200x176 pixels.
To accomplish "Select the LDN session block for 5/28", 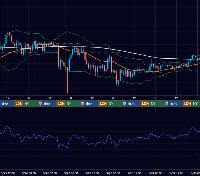I will (145, 104).
